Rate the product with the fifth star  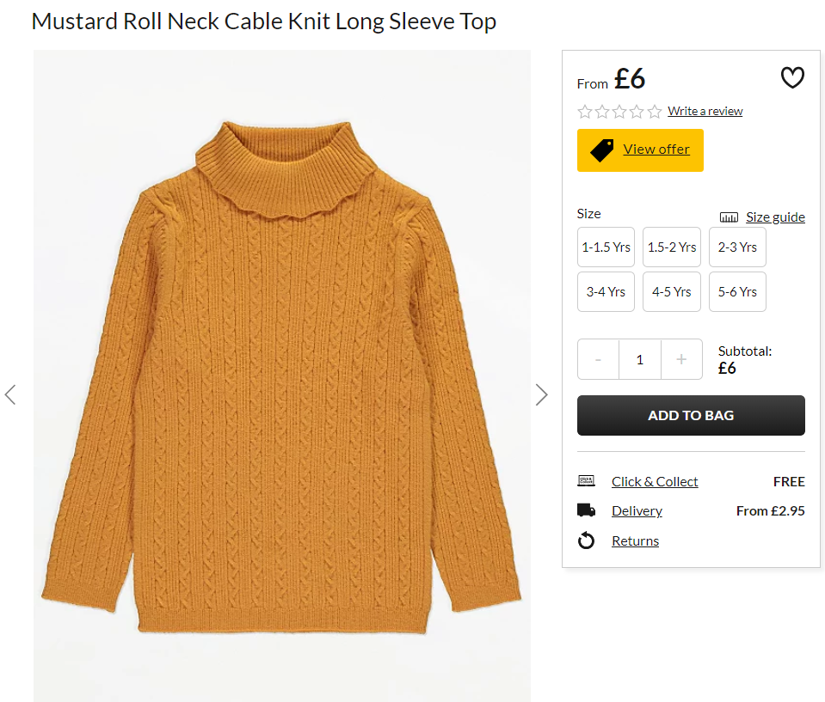coord(655,112)
